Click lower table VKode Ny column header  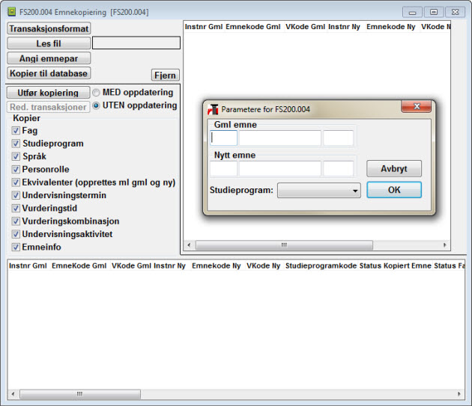pyautogui.click(x=264, y=266)
